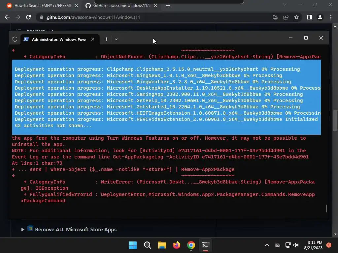The width and height of the screenshot is (338, 253).
Task: Show hidden tray icons chevron
Action: [x=267, y=245]
